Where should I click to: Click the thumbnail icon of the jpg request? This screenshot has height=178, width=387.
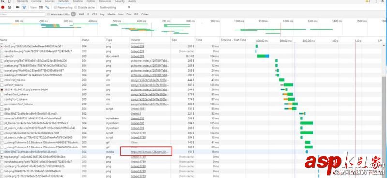(x=2, y=89)
